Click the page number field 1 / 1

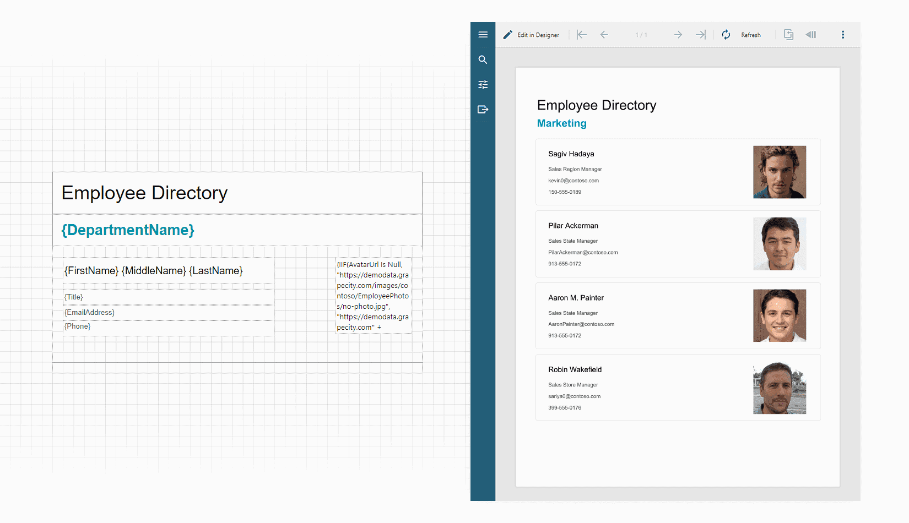641,35
